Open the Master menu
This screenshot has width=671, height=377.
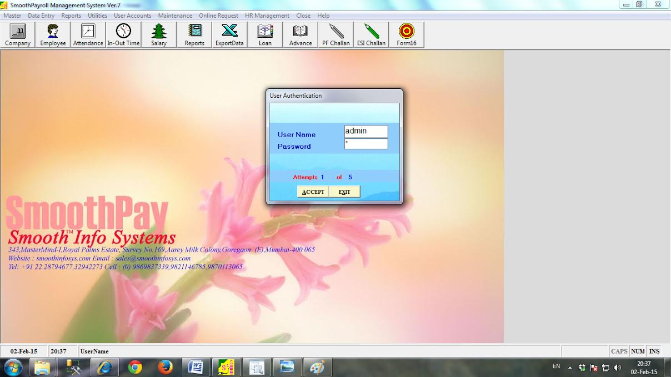pyautogui.click(x=12, y=16)
